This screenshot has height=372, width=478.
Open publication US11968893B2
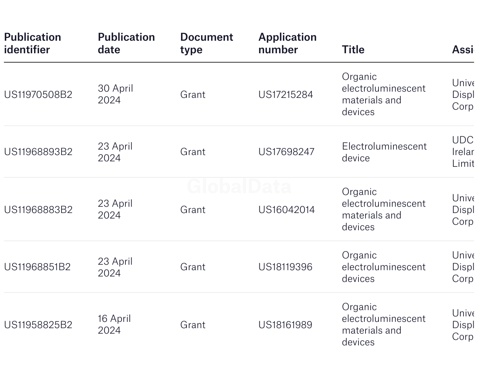point(38,152)
